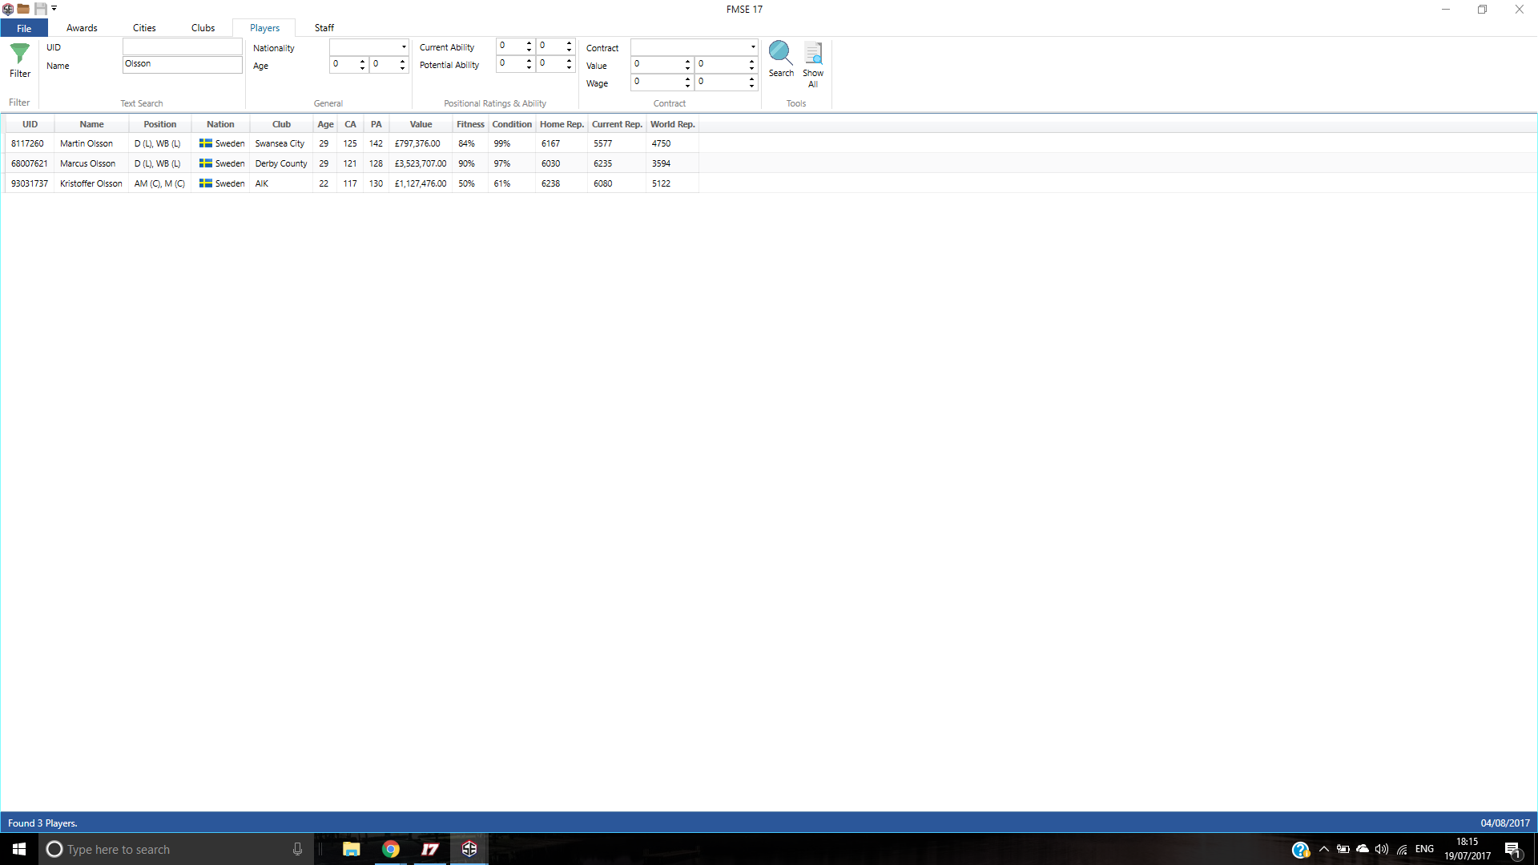Open Google Chrome from the taskbar
Image resolution: width=1538 pixels, height=865 pixels.
point(391,849)
